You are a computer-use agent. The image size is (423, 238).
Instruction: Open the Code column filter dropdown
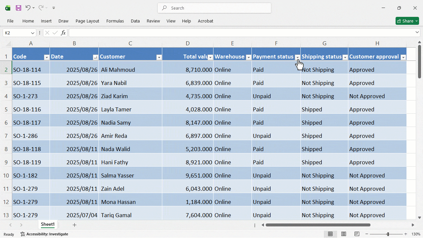tap(47, 57)
